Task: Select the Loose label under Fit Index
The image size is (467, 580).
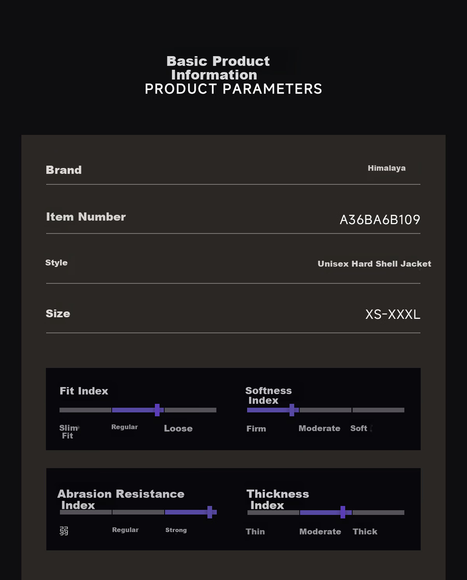Action: click(178, 428)
